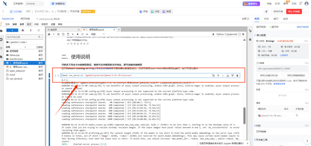Interrupt the kernel with the stop icon
The width and height of the screenshot is (311, 146).
[x=77, y=34]
